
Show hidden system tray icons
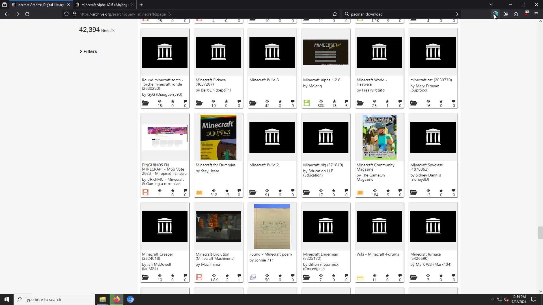pos(493,299)
